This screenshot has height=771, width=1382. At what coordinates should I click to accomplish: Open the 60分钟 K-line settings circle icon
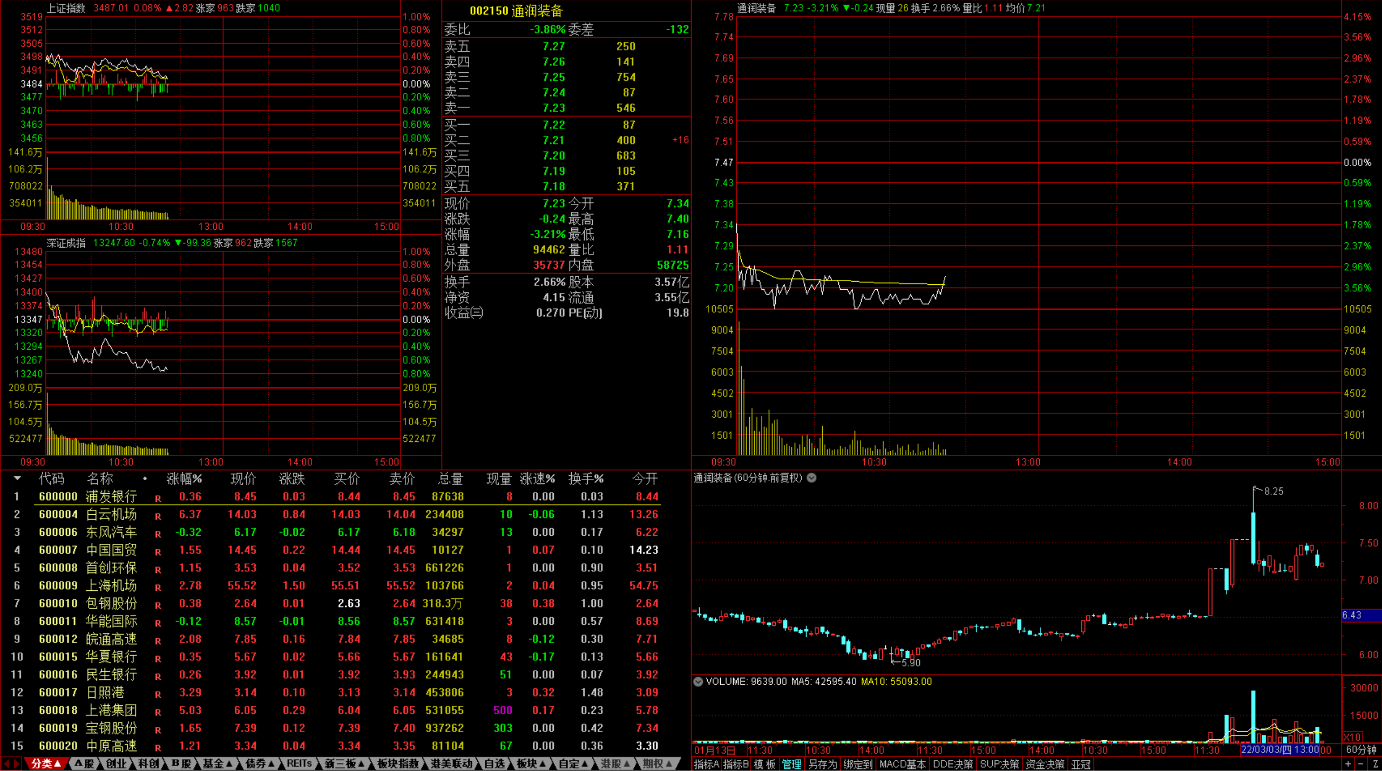(x=811, y=478)
